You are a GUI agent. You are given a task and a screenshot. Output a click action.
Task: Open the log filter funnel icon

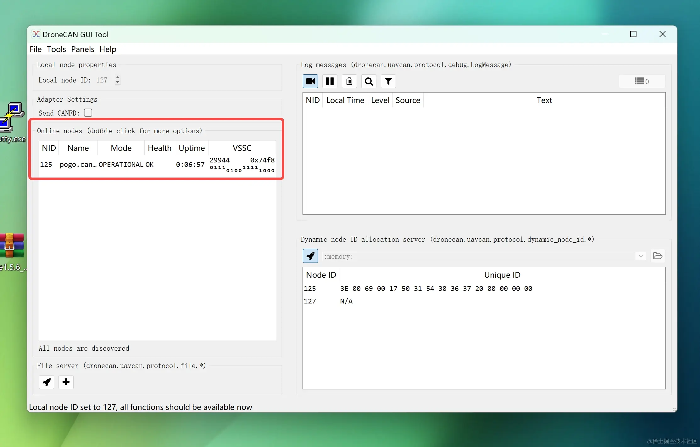click(388, 81)
